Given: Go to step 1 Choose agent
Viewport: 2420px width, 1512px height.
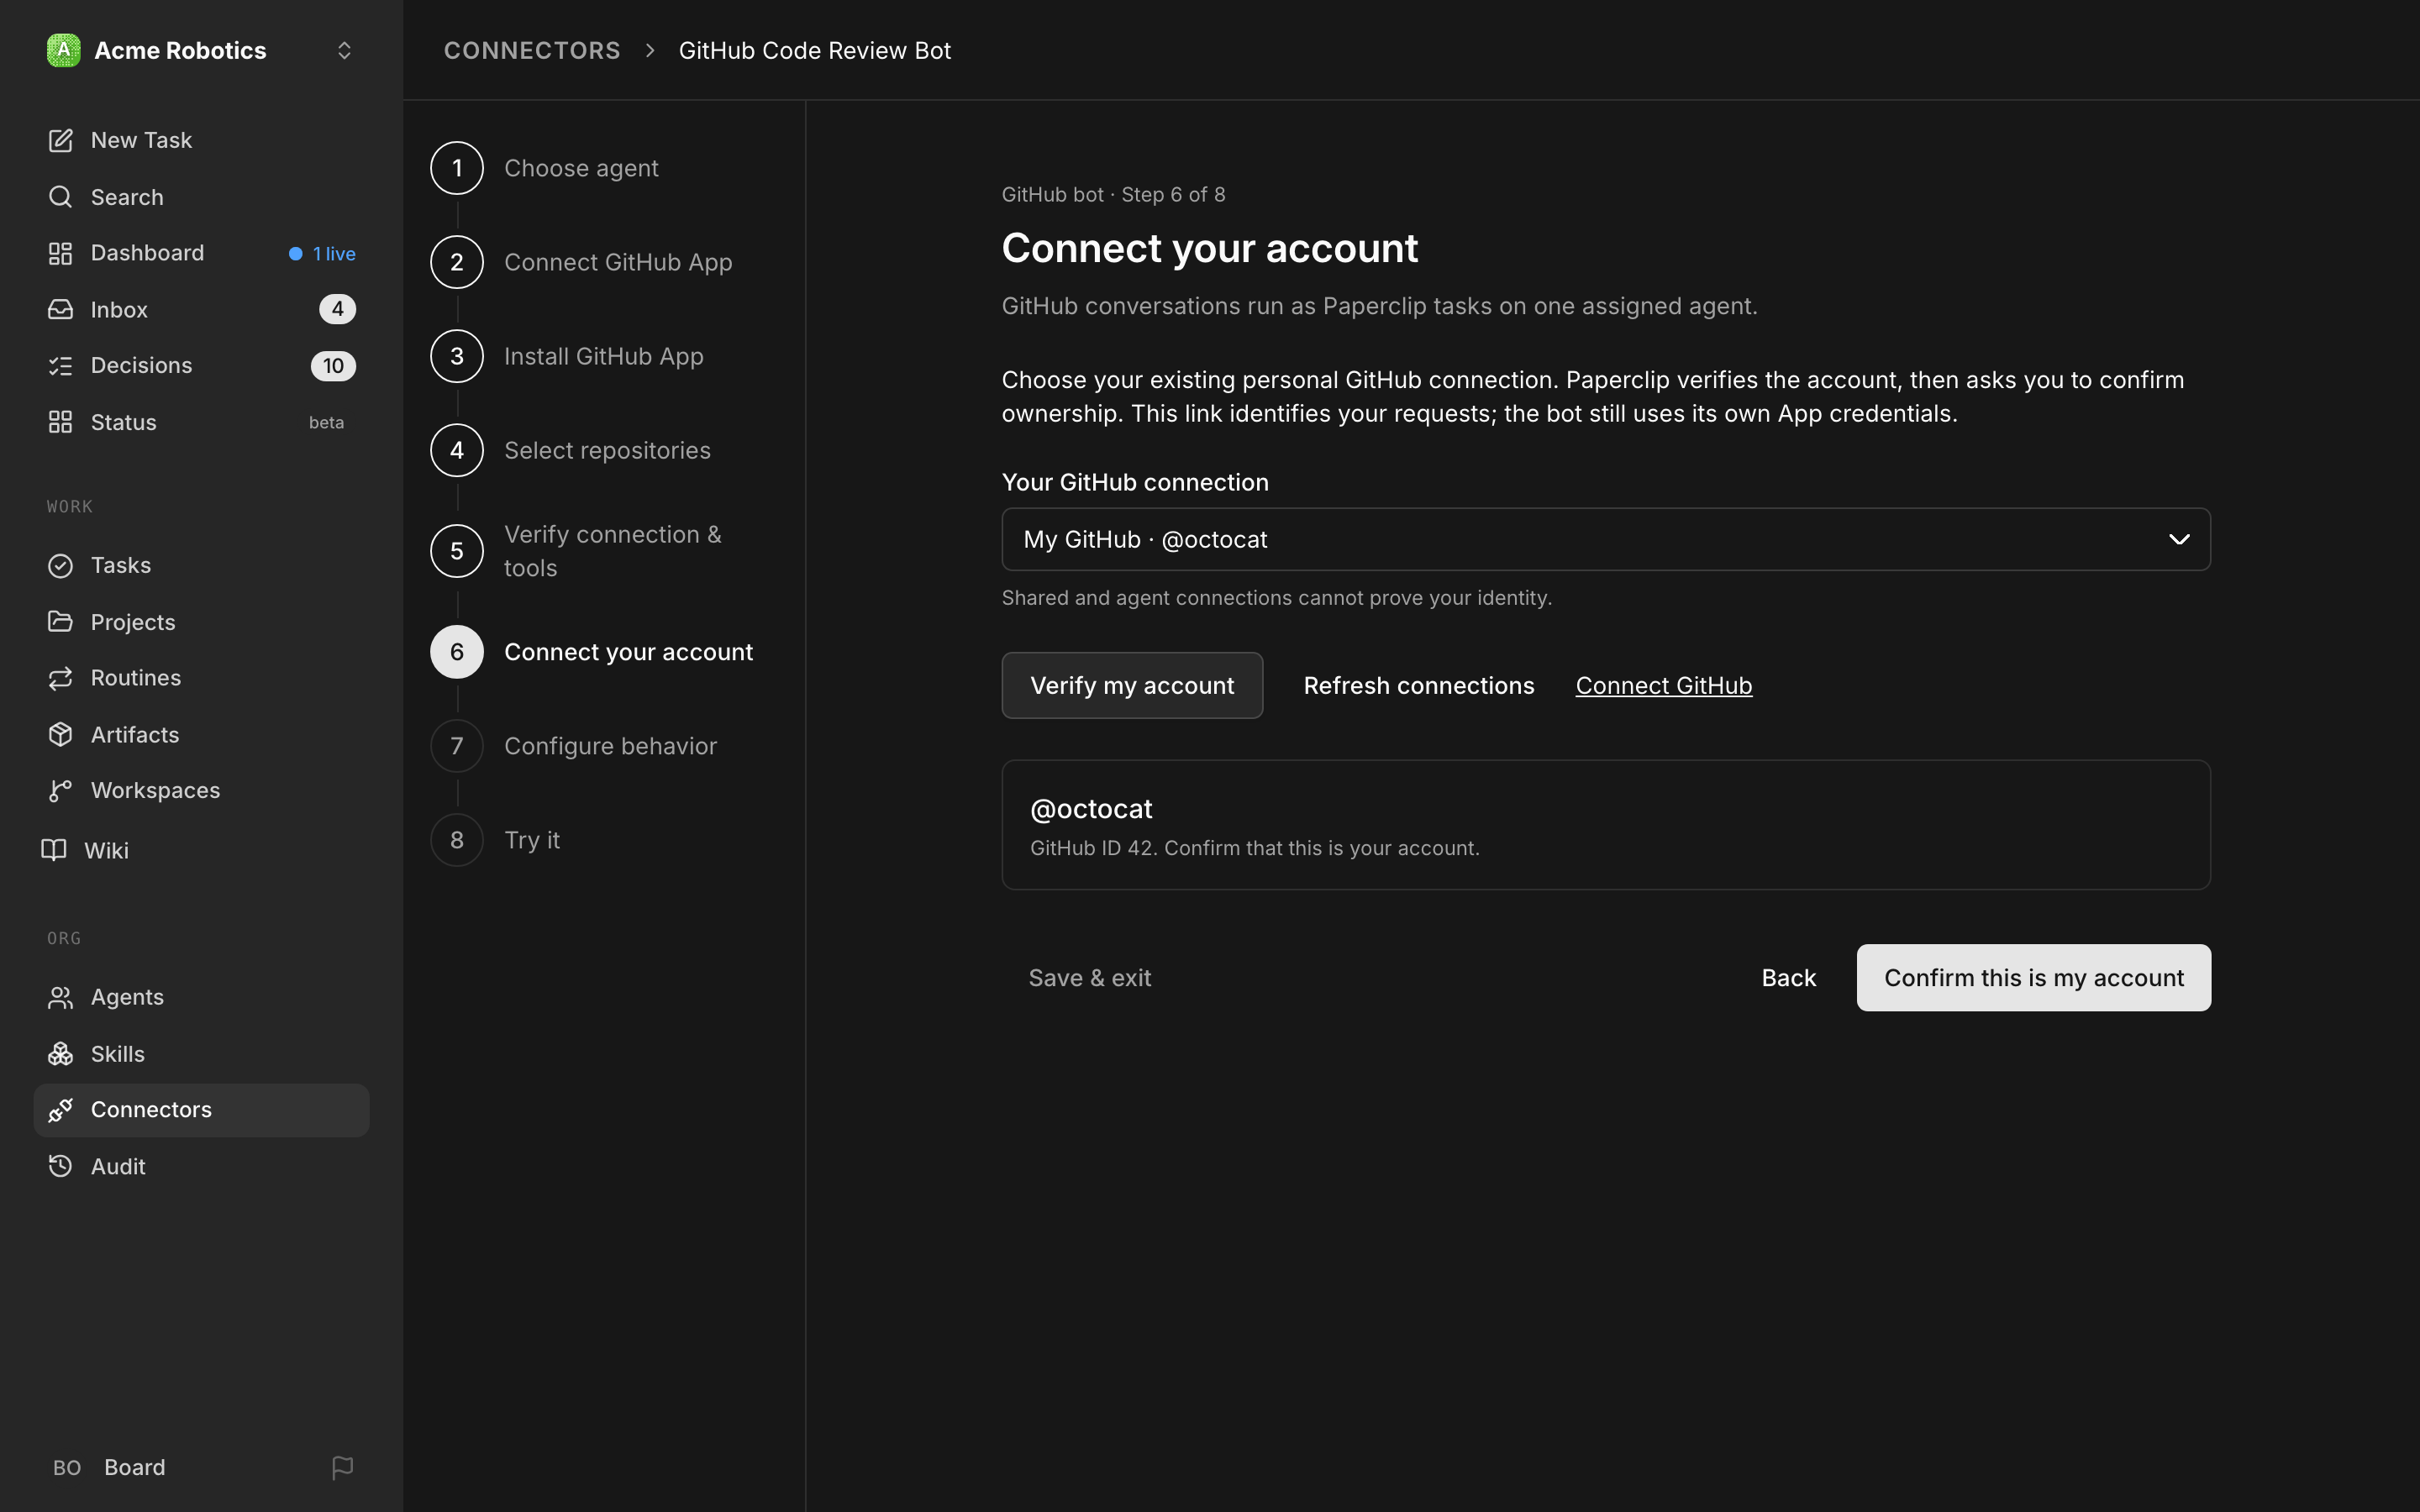Looking at the screenshot, I should (x=545, y=168).
